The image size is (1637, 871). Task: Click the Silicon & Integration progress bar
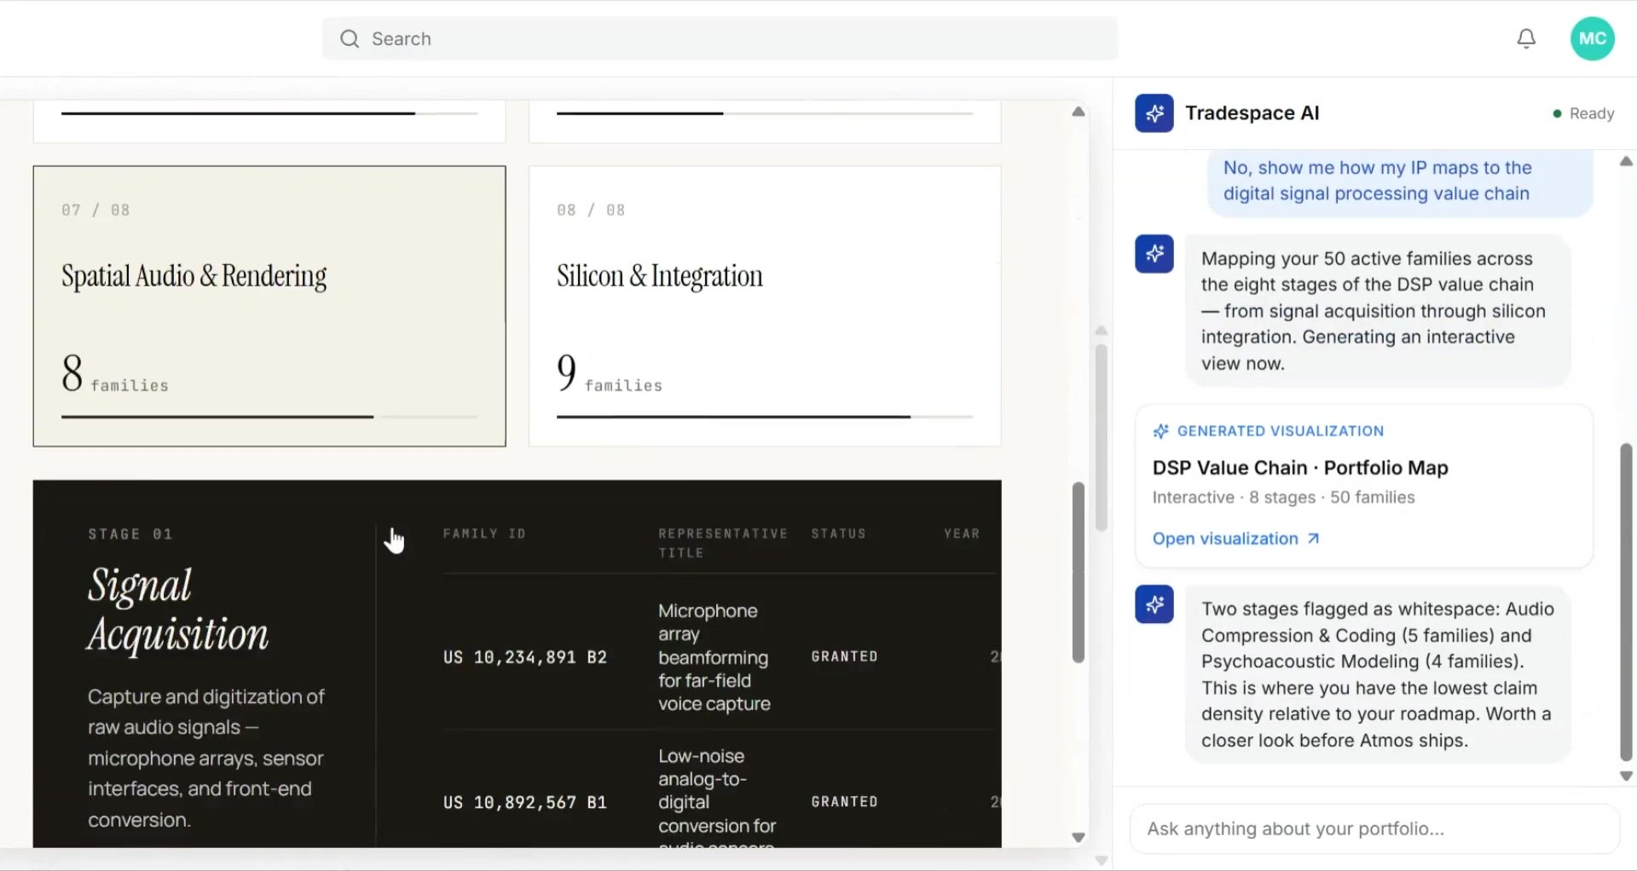765,417
